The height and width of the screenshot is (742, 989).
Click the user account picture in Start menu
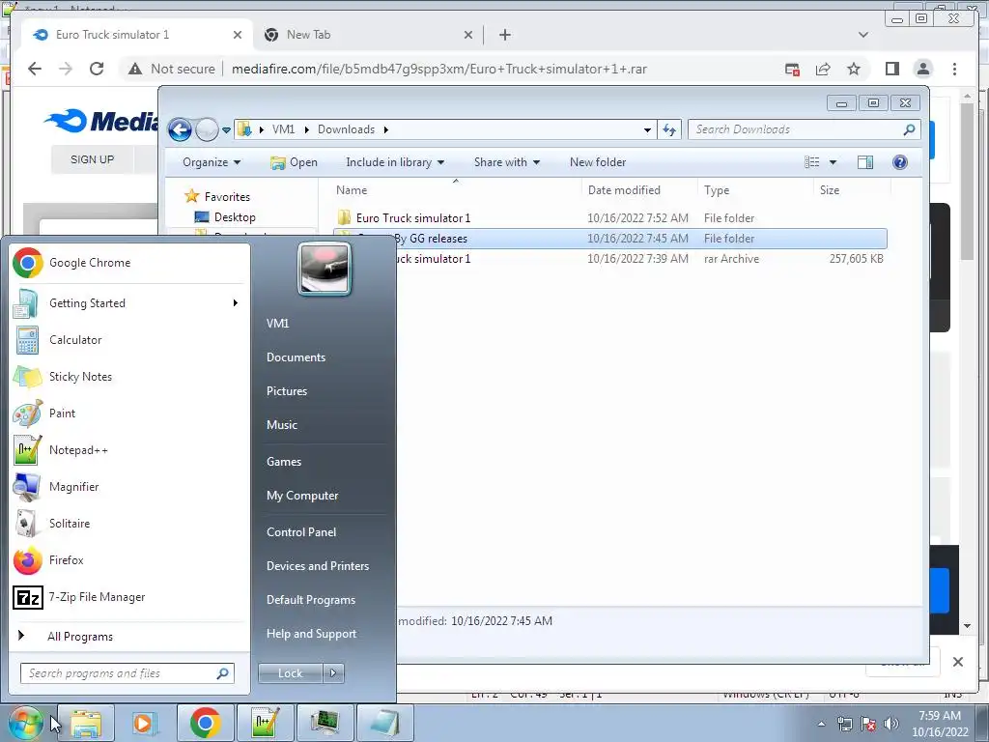(x=325, y=269)
